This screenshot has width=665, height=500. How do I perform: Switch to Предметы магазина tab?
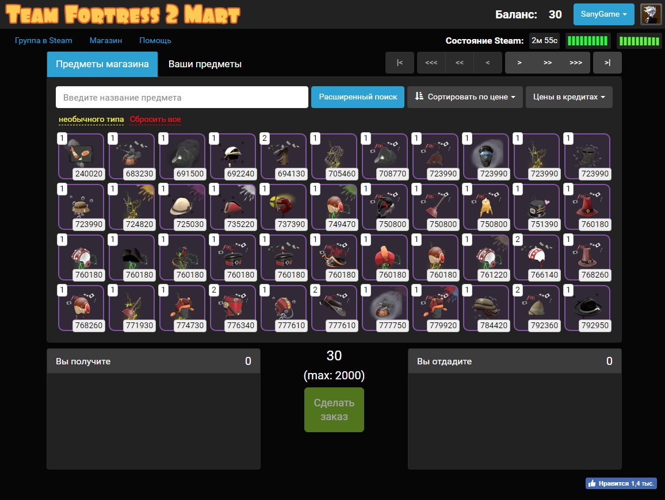(102, 64)
